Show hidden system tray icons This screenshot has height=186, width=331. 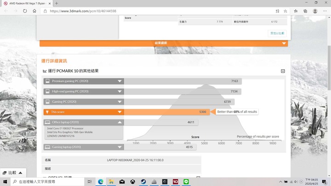[280, 181]
